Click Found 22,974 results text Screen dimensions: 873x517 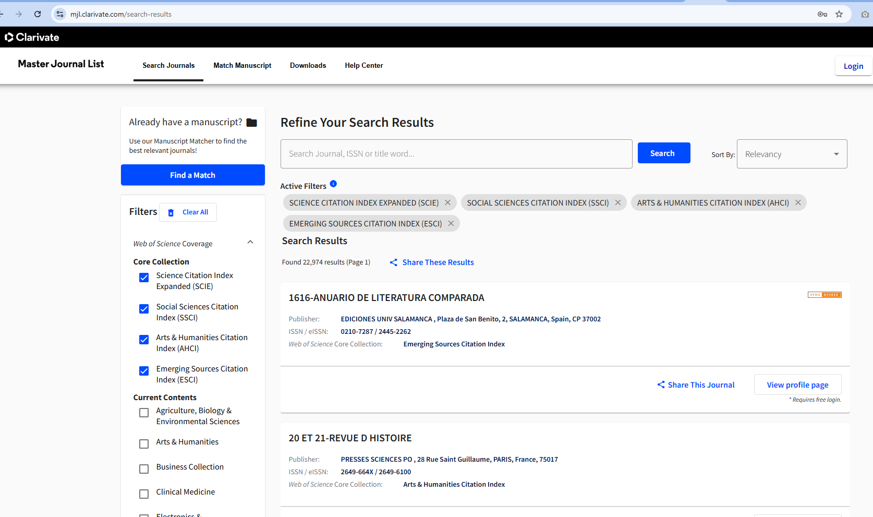pyautogui.click(x=326, y=262)
